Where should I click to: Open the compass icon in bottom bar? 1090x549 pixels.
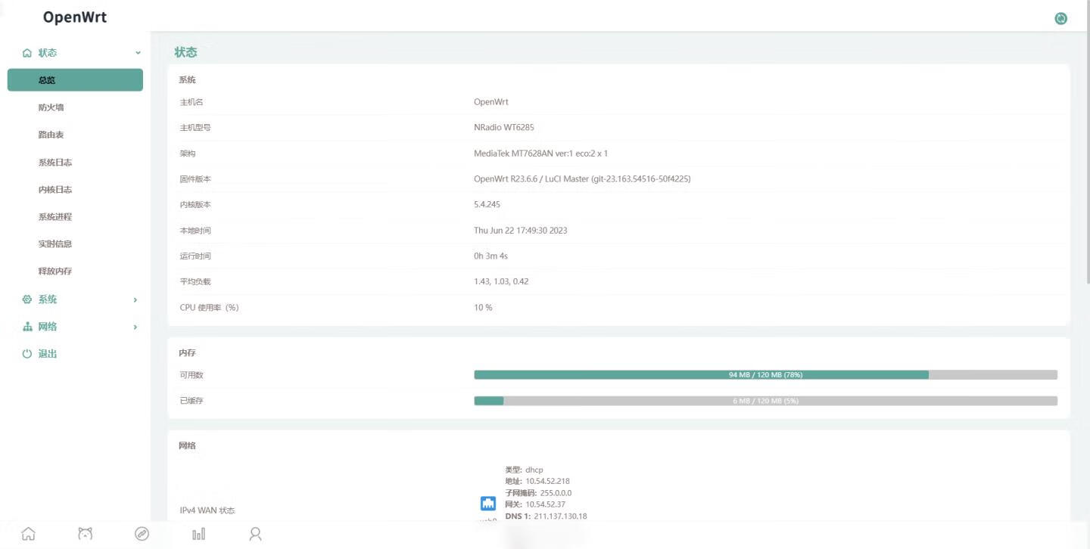tap(142, 534)
